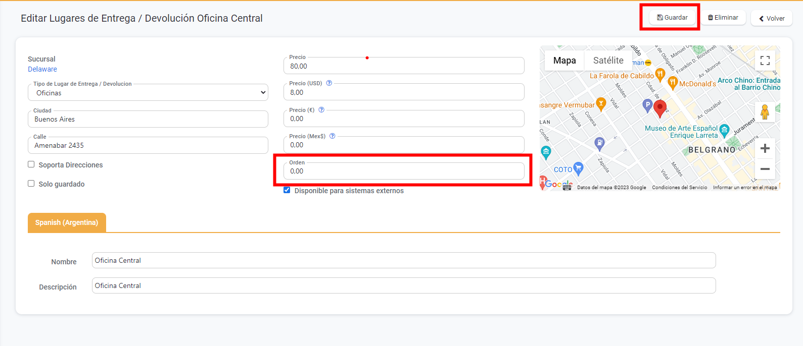Enable the Soporta Direcciones checkbox
The height and width of the screenshot is (346, 803).
[31, 164]
